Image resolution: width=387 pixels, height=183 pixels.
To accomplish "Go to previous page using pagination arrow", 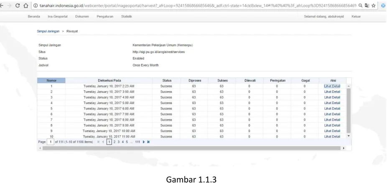I will (103, 142).
